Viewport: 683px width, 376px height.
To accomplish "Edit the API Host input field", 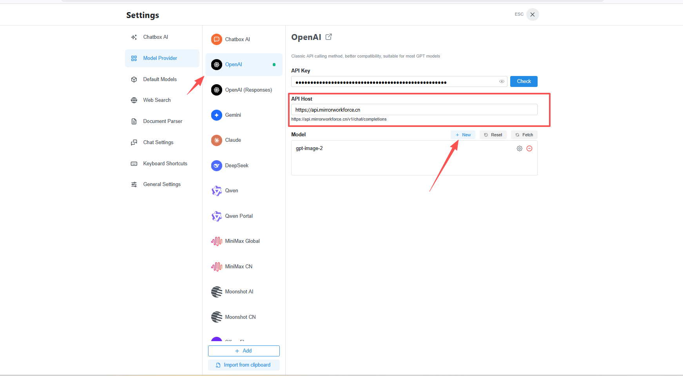I will click(414, 110).
